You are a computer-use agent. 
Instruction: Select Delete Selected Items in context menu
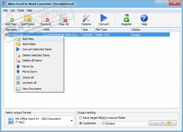coord(39,55)
